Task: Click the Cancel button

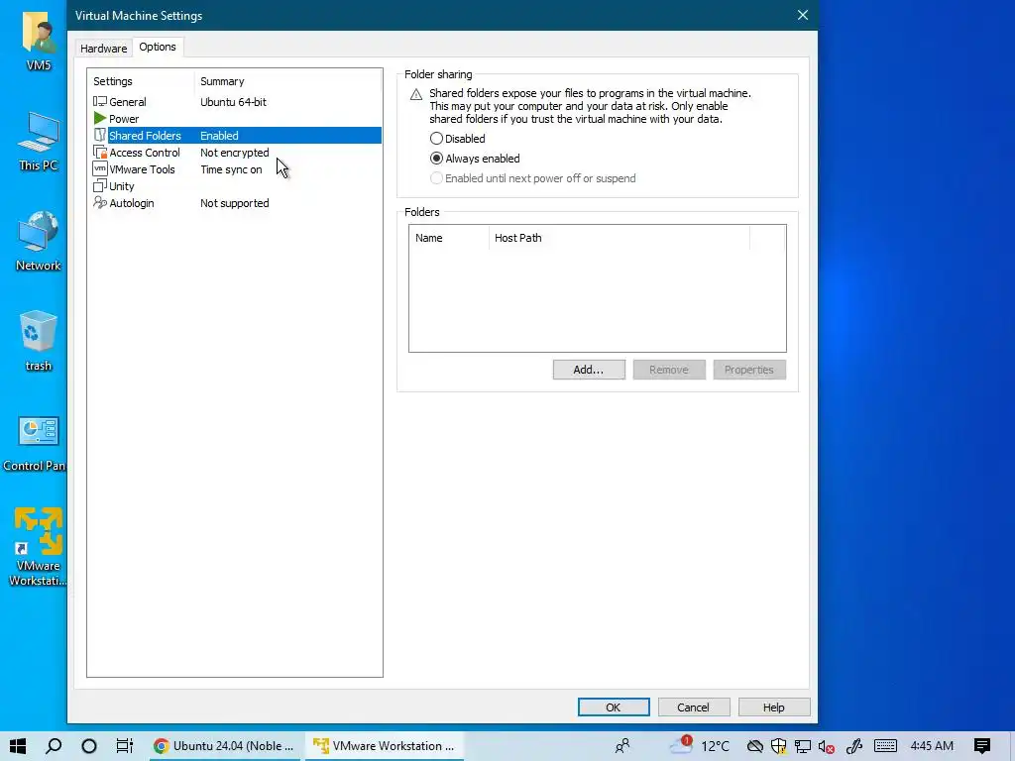Action: [693, 707]
